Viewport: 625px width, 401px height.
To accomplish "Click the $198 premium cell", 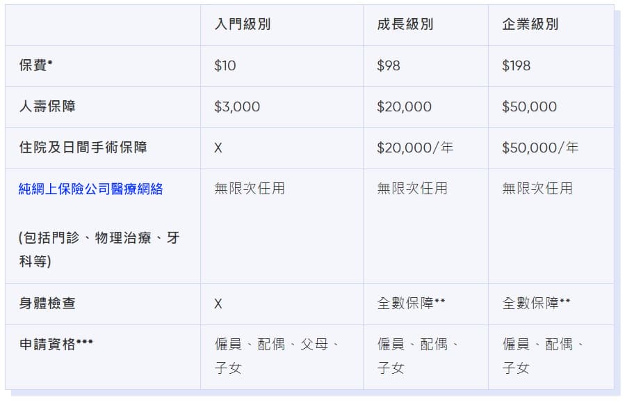I will point(516,65).
